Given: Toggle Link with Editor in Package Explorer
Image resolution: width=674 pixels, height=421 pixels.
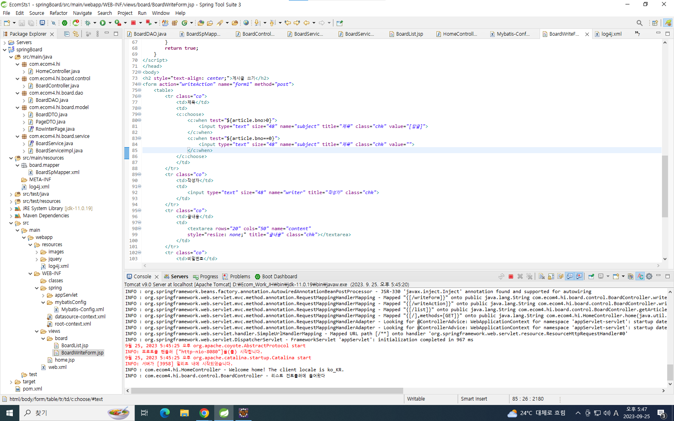Looking at the screenshot, I should pos(76,34).
